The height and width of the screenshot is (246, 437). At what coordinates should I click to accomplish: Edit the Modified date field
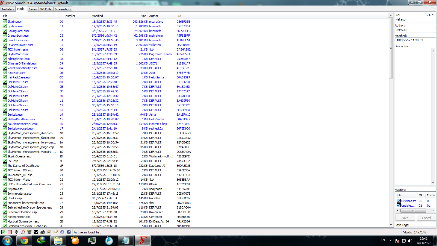pos(415,40)
